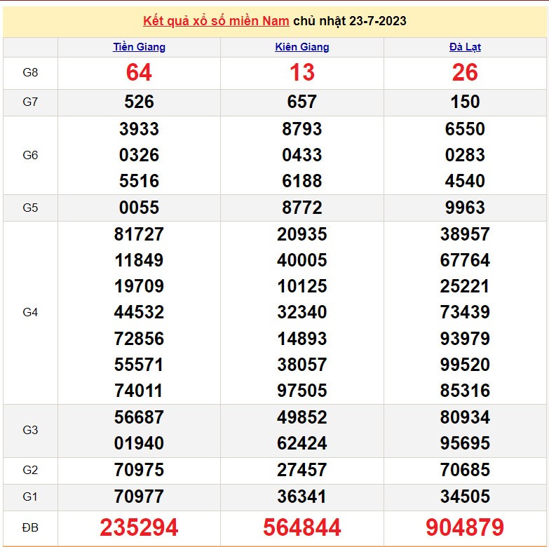Image resolution: width=549 pixels, height=547 pixels.
Task: Select G4 number 19709
Action: (139, 286)
